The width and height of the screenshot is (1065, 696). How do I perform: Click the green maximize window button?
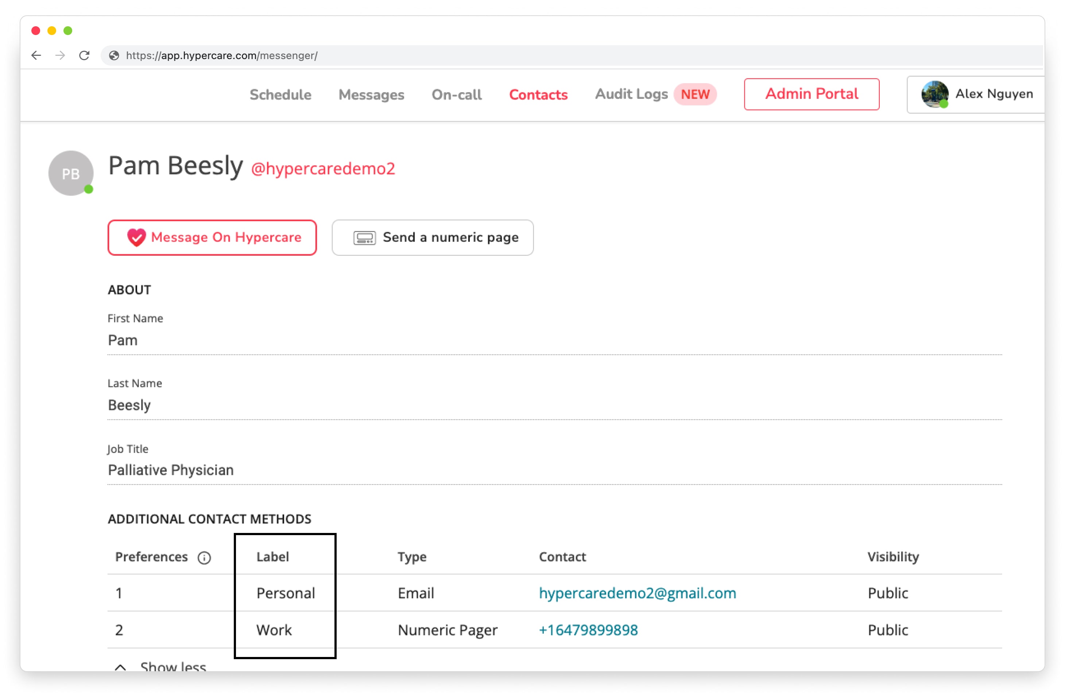pyautogui.click(x=68, y=30)
